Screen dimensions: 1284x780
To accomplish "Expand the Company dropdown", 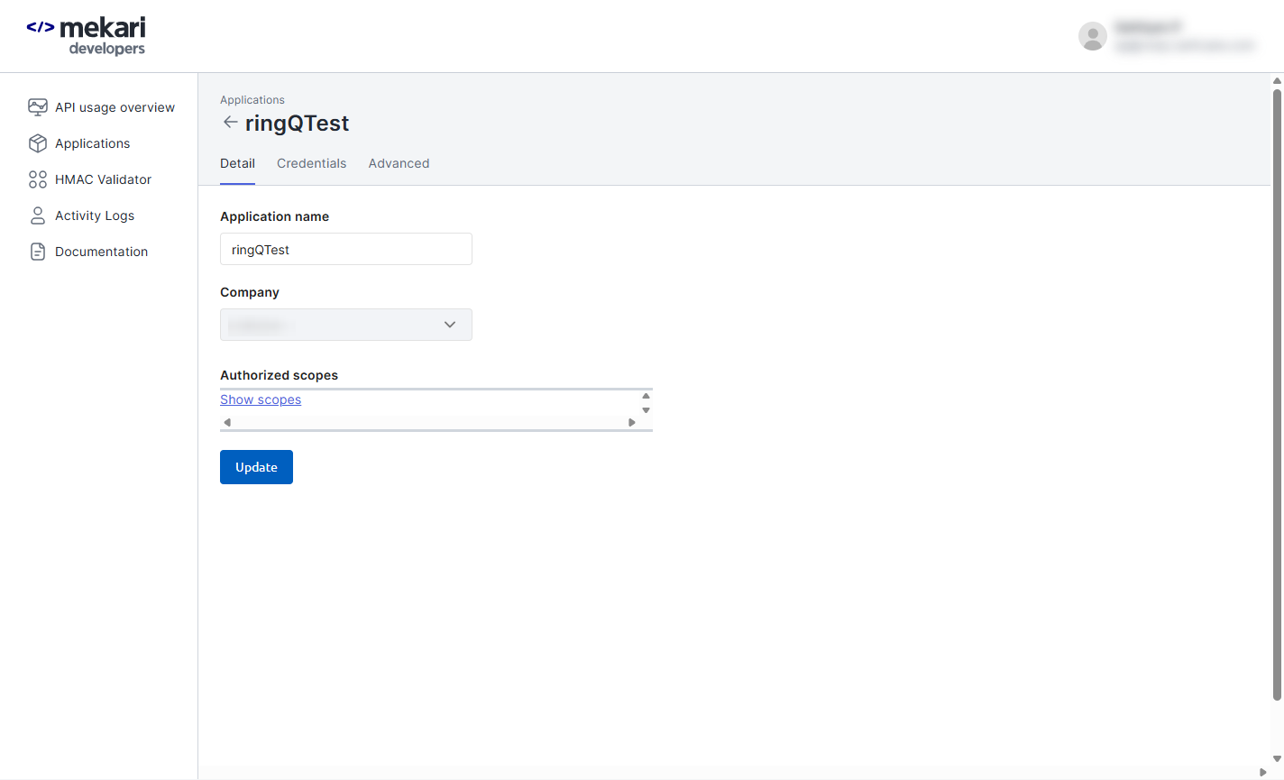I will (x=346, y=325).
